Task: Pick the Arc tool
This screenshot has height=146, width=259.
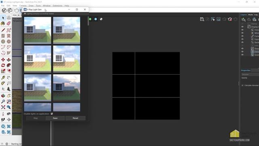Action: coord(3,47)
